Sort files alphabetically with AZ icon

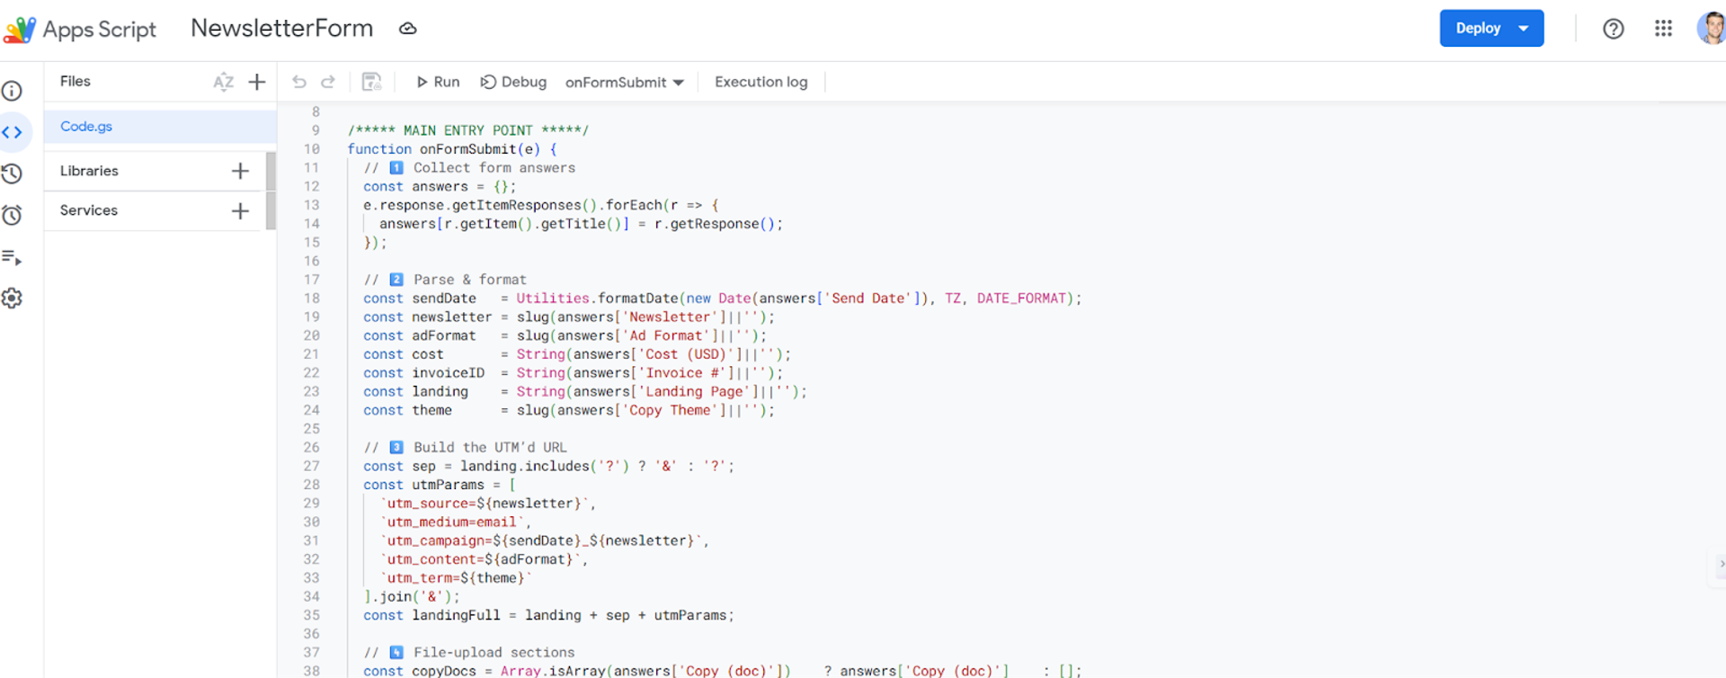coord(223,82)
